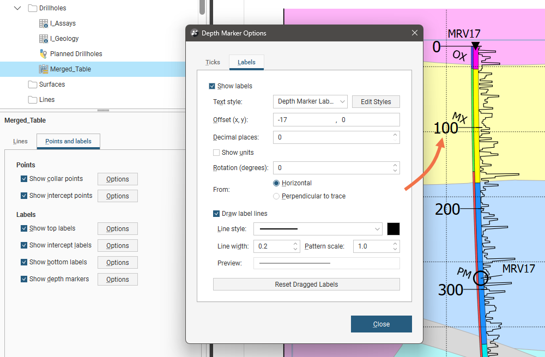Switch to the Lines tab
This screenshot has height=357, width=545.
20,141
